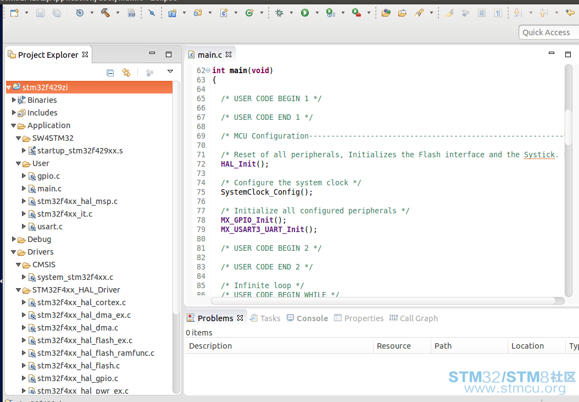Open the Project Explorer view menu
The image size is (579, 402).
click(x=170, y=71)
